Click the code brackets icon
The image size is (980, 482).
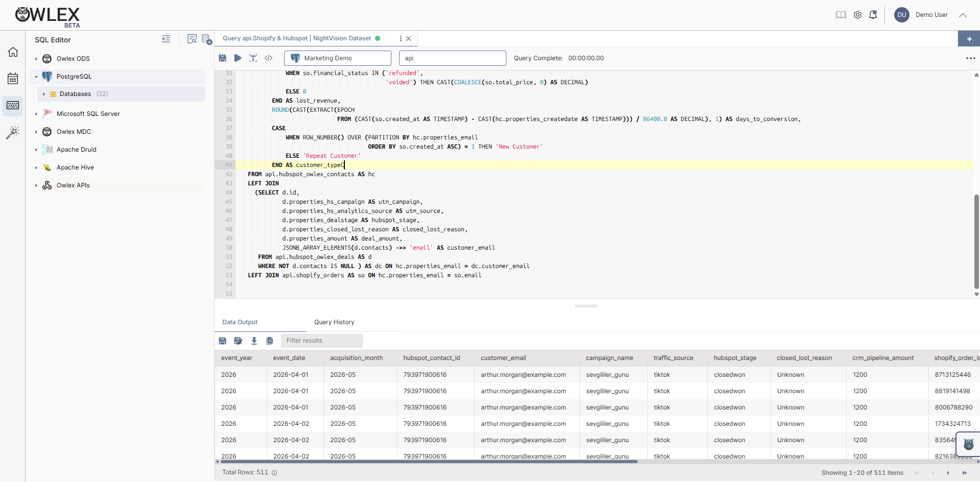[x=268, y=58]
